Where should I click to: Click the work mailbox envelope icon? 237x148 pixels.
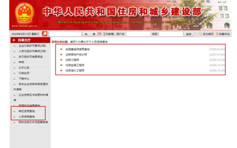coord(100,34)
